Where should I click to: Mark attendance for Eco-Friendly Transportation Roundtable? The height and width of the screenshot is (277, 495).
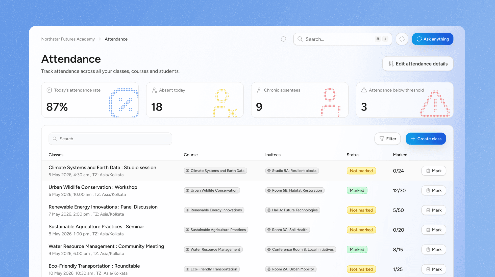click(434, 269)
